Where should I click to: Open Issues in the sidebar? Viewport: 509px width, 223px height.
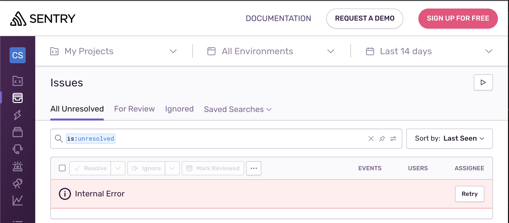[x=18, y=98]
